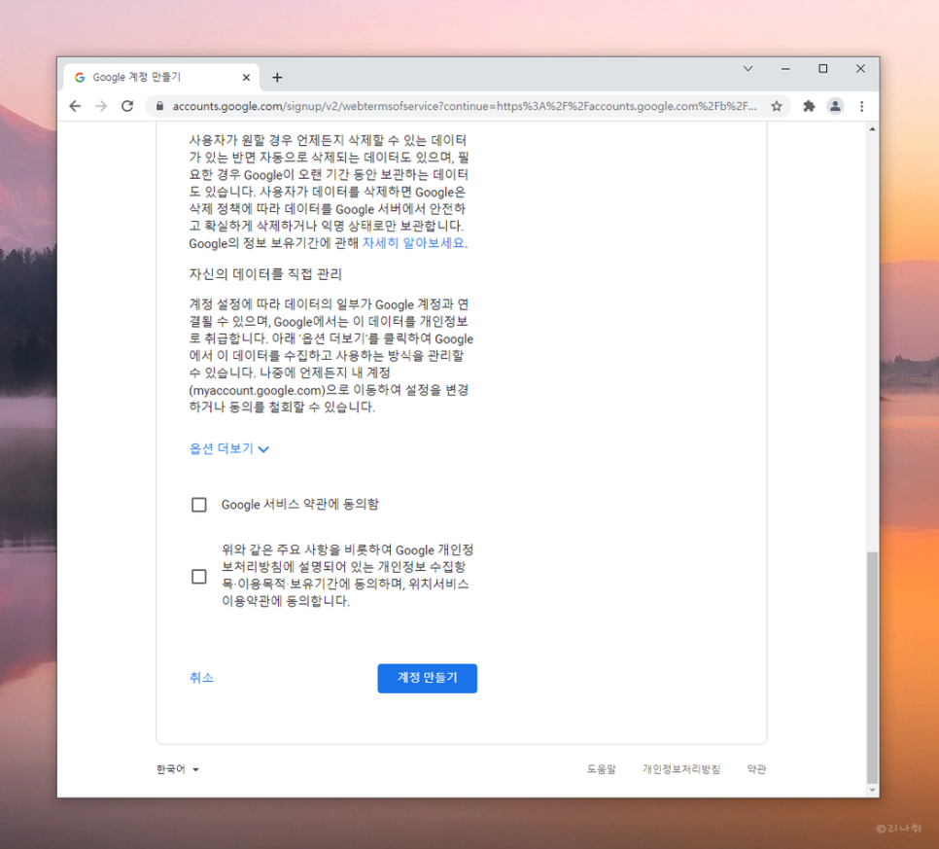Click the '취소' cancel link
The width and height of the screenshot is (939, 849).
[x=202, y=678]
